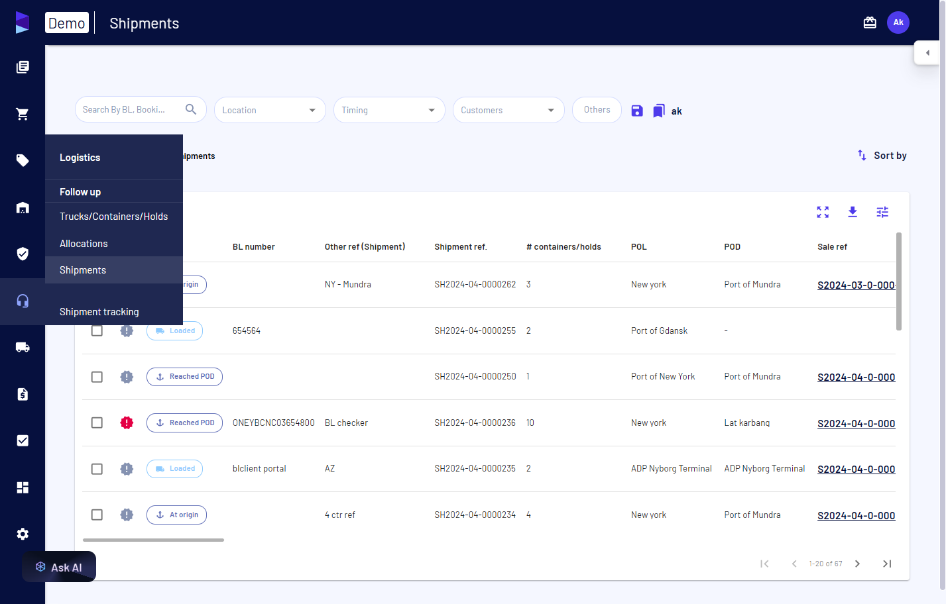Jump to last page of shipments
This screenshot has height=604, width=946.
(x=887, y=564)
